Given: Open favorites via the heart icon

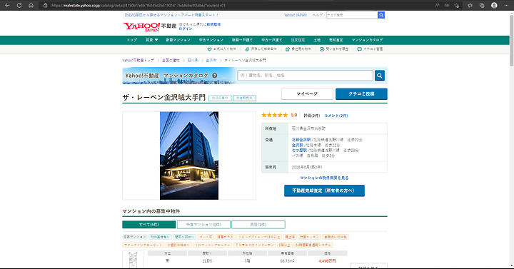Looking at the screenshot, I should click(x=209, y=49).
